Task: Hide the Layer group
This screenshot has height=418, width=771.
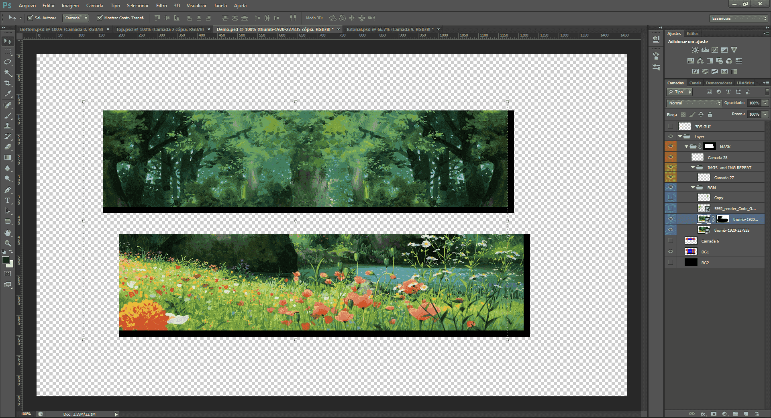Action: click(671, 137)
